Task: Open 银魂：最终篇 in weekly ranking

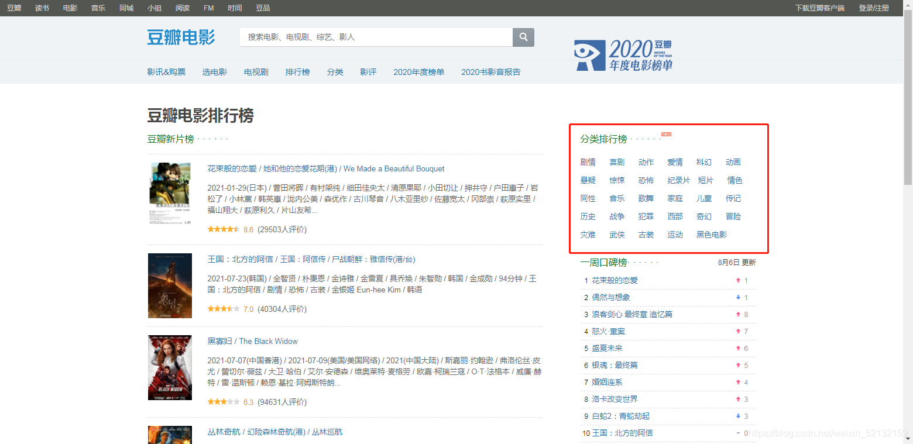Action: pyautogui.click(x=615, y=365)
